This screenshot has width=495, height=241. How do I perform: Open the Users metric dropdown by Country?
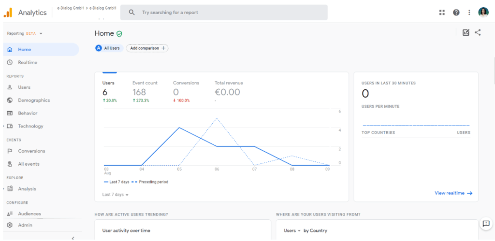(x=292, y=231)
